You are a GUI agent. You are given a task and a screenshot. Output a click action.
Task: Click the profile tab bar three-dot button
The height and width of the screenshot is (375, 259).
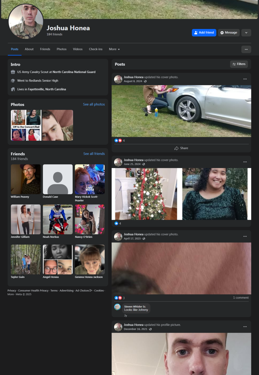click(246, 49)
